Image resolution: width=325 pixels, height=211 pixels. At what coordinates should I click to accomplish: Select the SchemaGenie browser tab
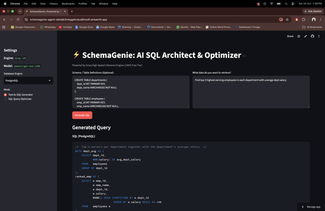pos(46,11)
